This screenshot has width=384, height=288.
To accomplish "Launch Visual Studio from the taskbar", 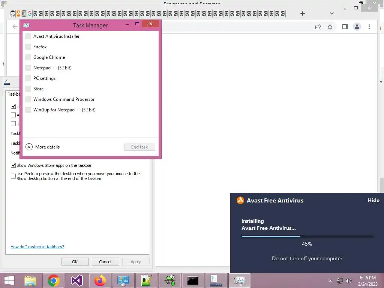I will pyautogui.click(x=76, y=280).
